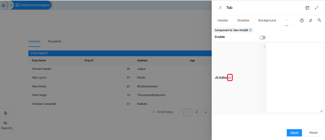Switch to the Header tab
This screenshot has height=140, width=325.
tap(223, 20)
